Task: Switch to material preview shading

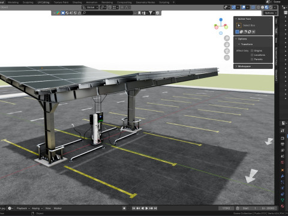Action: click(x=266, y=7)
